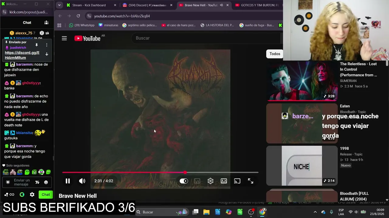Open el caso de hans poz bookmark
This screenshot has width=389, height=218.
179,25
